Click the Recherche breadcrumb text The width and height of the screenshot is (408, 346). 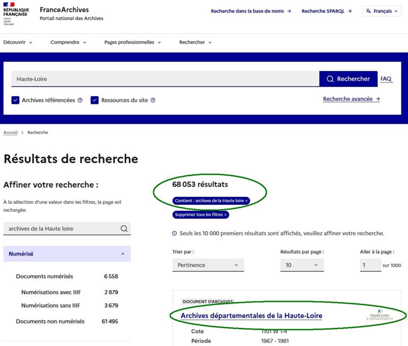point(38,132)
